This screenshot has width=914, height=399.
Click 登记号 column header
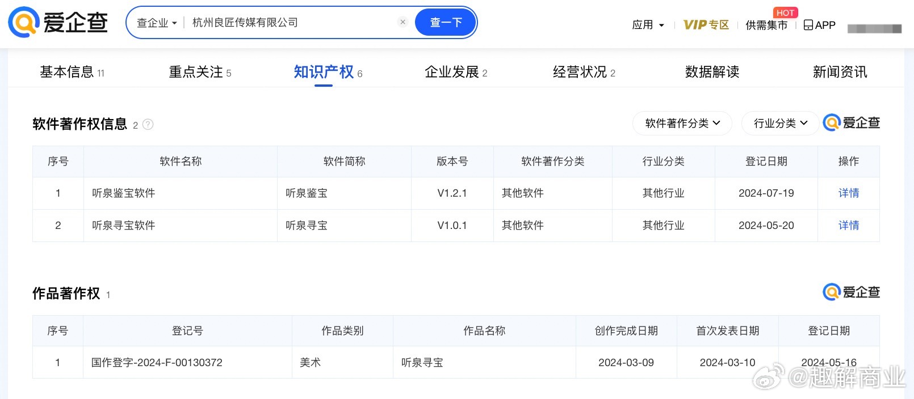point(187,331)
